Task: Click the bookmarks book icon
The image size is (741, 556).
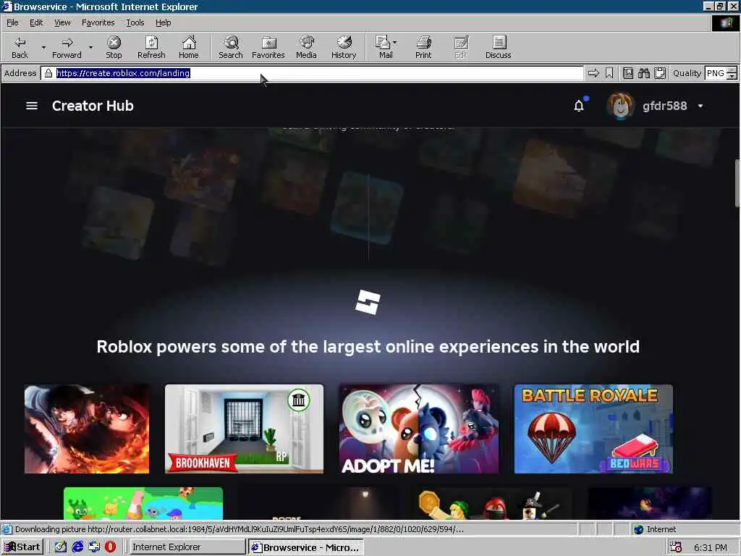Action: point(627,73)
